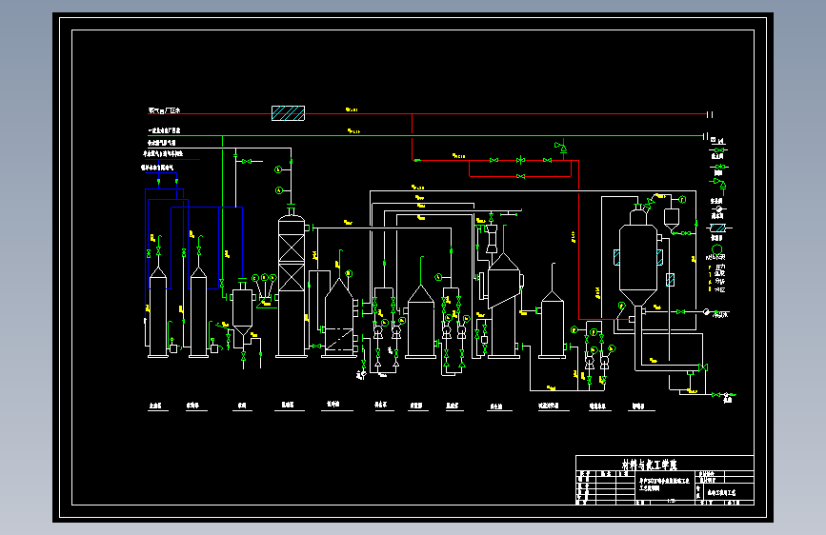Select the middle green valve on the red branch line

520,160
